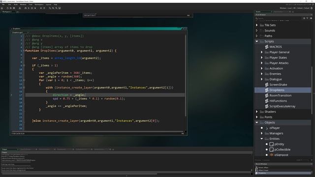This screenshot has width=315, height=177.
Task: Expand the Fonts folder
Action: tap(257, 117)
